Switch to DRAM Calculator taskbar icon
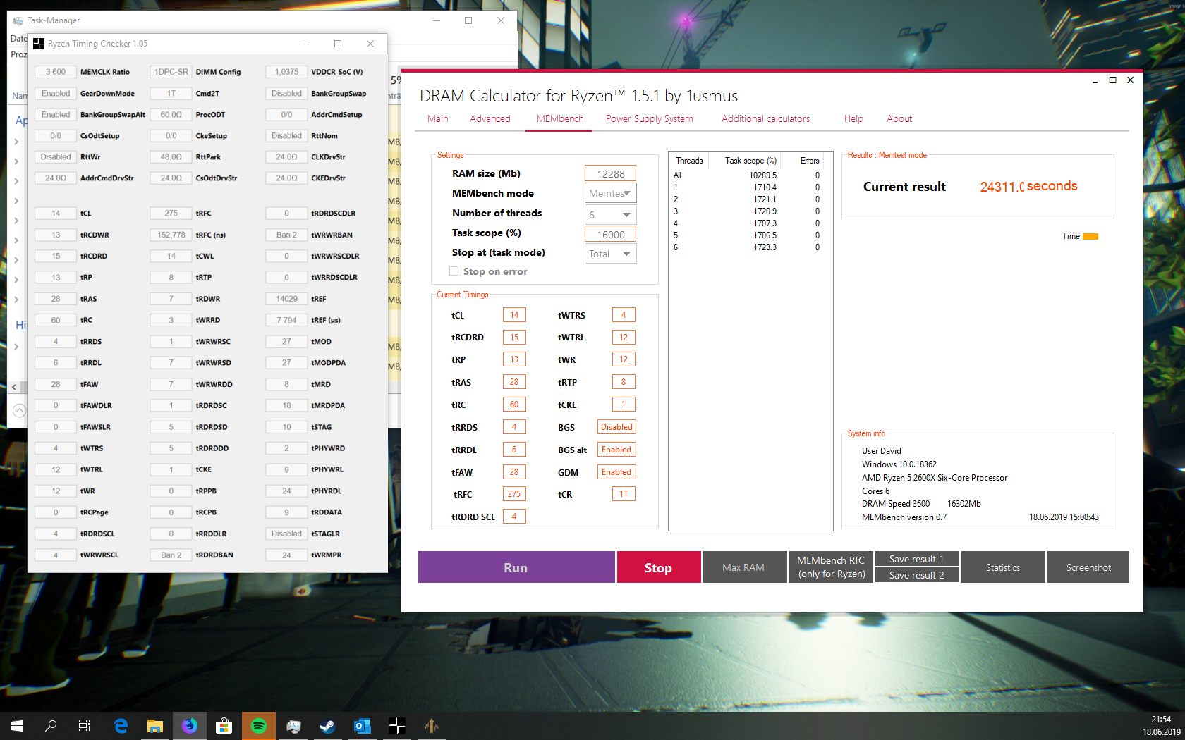 (432, 726)
